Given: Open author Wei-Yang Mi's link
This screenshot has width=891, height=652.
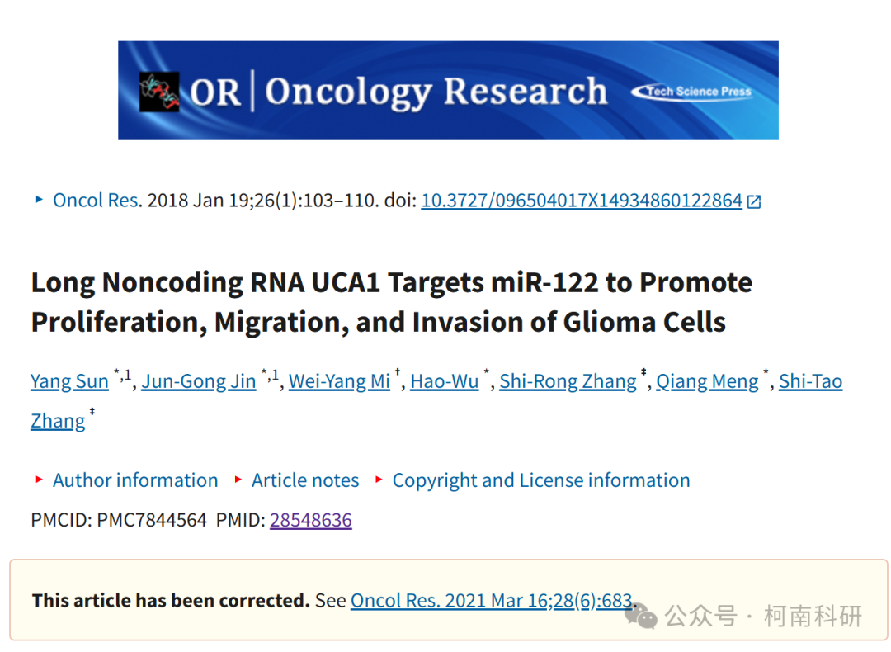Looking at the screenshot, I should coord(339,380).
